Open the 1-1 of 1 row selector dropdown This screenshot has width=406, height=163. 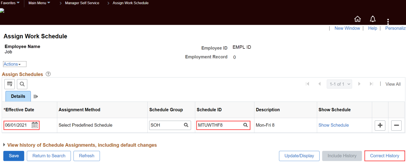[339, 84]
